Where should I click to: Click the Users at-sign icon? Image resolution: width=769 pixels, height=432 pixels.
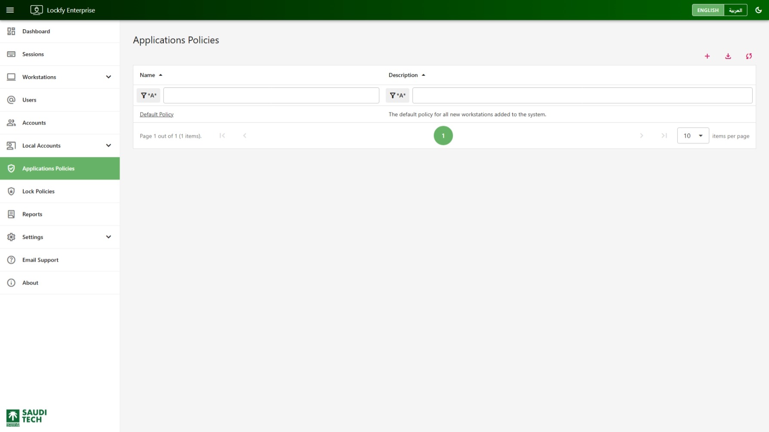[x=11, y=100]
